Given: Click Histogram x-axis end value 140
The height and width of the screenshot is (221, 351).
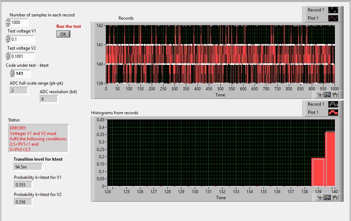Looking at the screenshot, I should (x=335, y=191).
